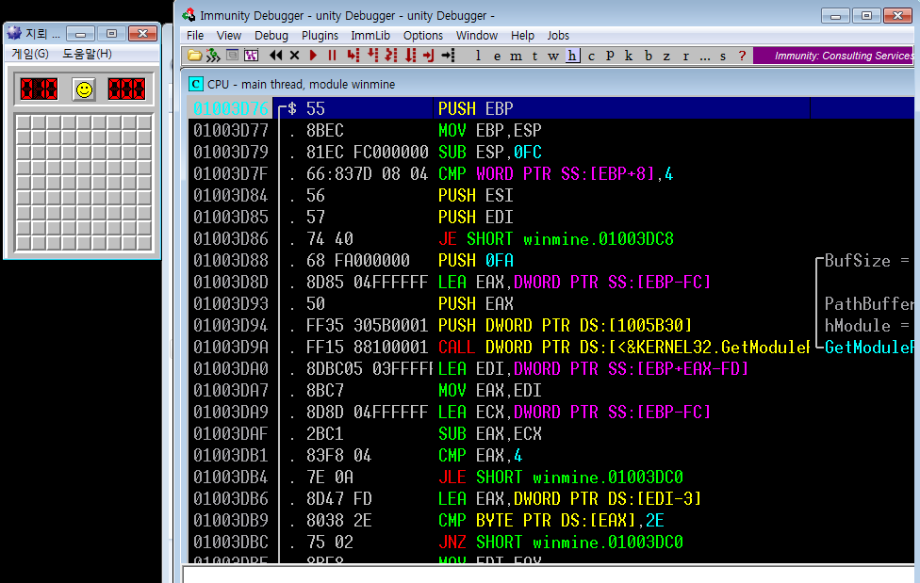
Task: Show Breakpoints with b button
Action: 648,56
